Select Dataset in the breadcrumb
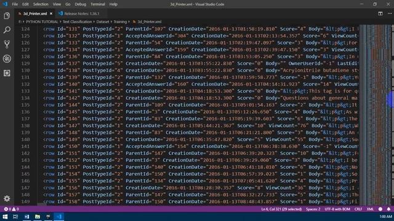394x221 pixels. [x=103, y=22]
